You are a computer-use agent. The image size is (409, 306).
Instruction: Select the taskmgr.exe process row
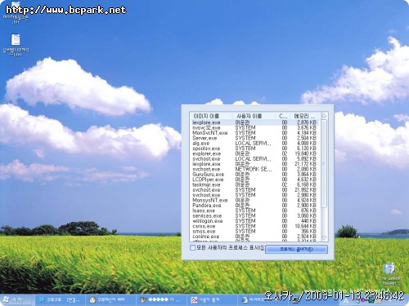255,184
